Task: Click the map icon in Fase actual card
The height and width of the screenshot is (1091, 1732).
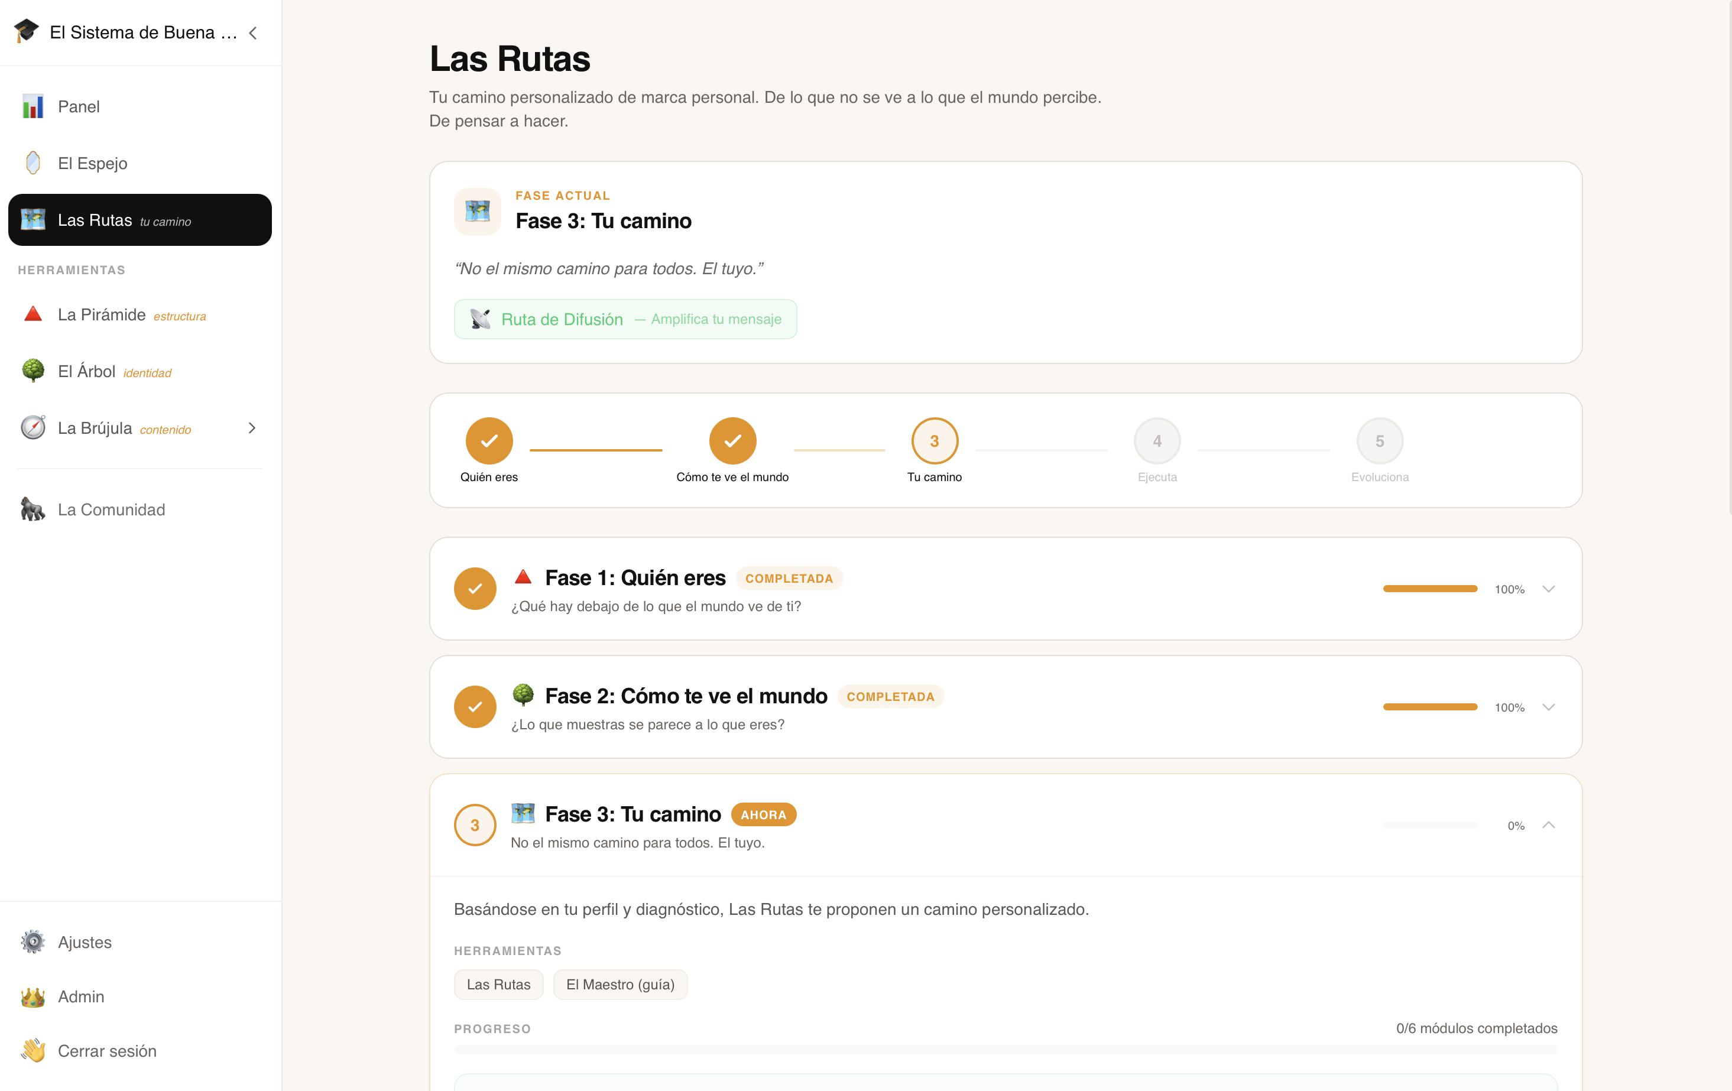Action: pos(478,212)
